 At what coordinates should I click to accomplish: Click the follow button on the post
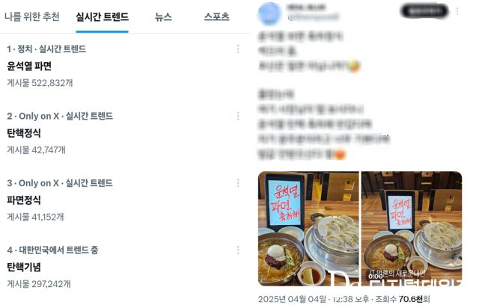coord(424,11)
